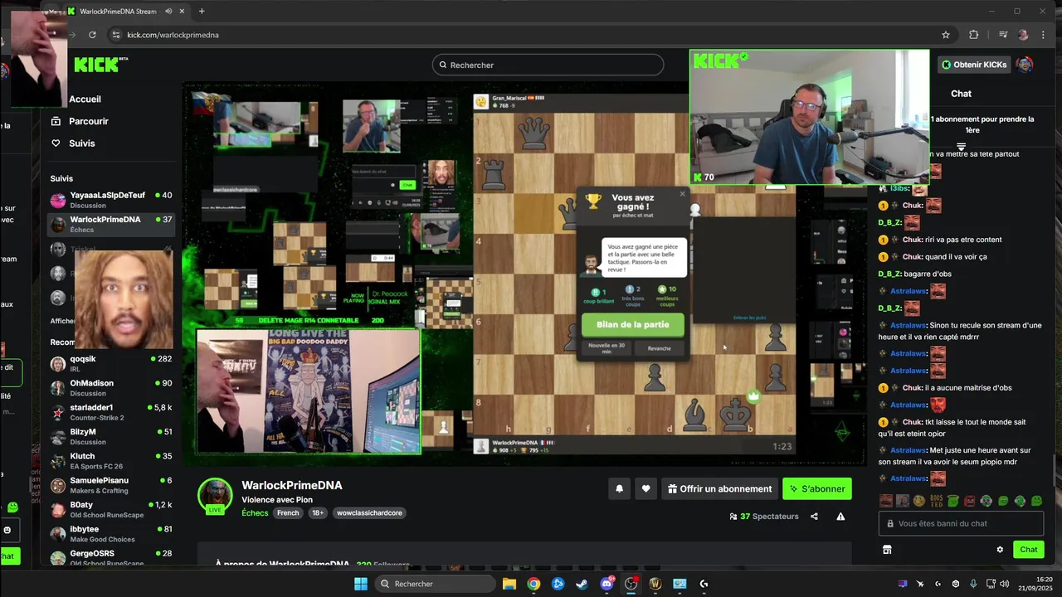Click Bilan de la partie in the stream

[633, 325]
